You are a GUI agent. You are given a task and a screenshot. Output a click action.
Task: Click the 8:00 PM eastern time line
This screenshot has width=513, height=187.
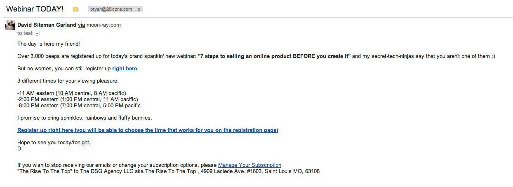pyautogui.click(x=79, y=106)
